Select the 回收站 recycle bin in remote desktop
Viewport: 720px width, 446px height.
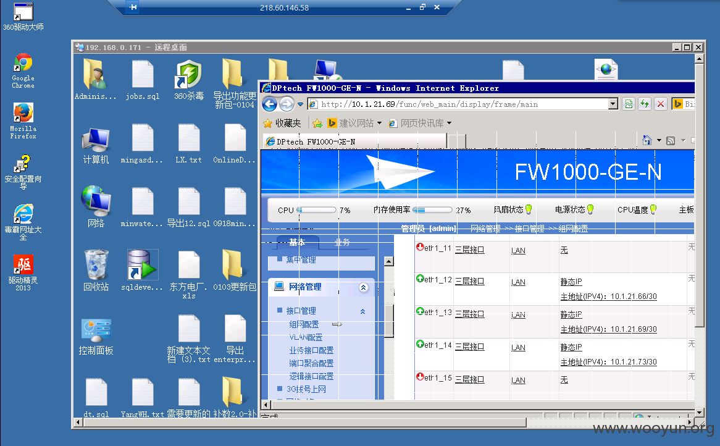click(x=96, y=271)
